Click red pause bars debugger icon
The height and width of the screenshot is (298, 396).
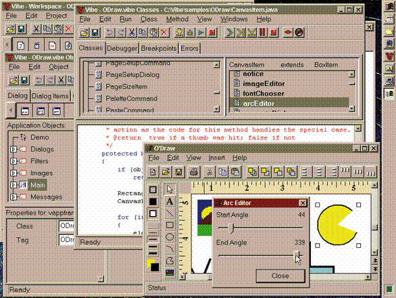(x=262, y=33)
